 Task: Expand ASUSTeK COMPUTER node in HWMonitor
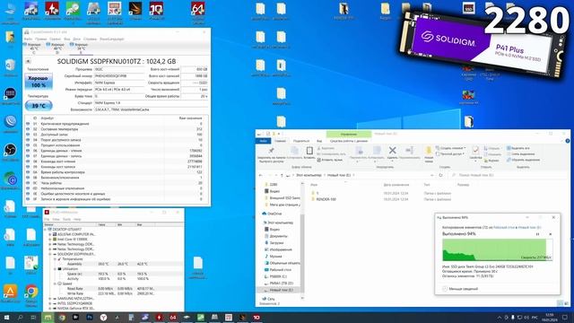pyautogui.click(x=50, y=234)
